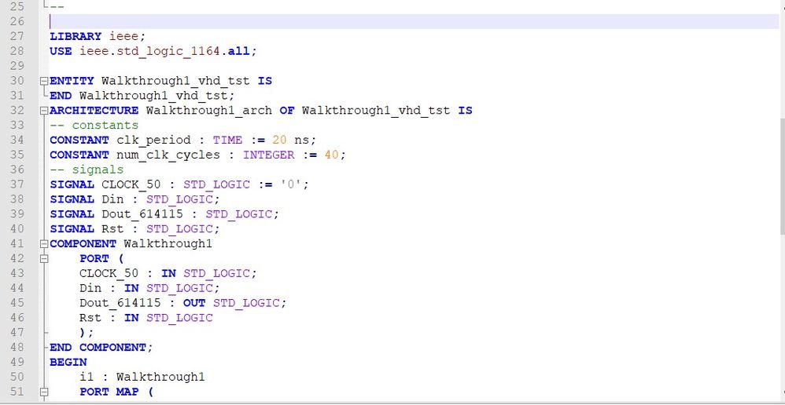The width and height of the screenshot is (785, 405).
Task: Collapse the COMPONENT Walkthrough1 fold marker
Action: pos(44,244)
